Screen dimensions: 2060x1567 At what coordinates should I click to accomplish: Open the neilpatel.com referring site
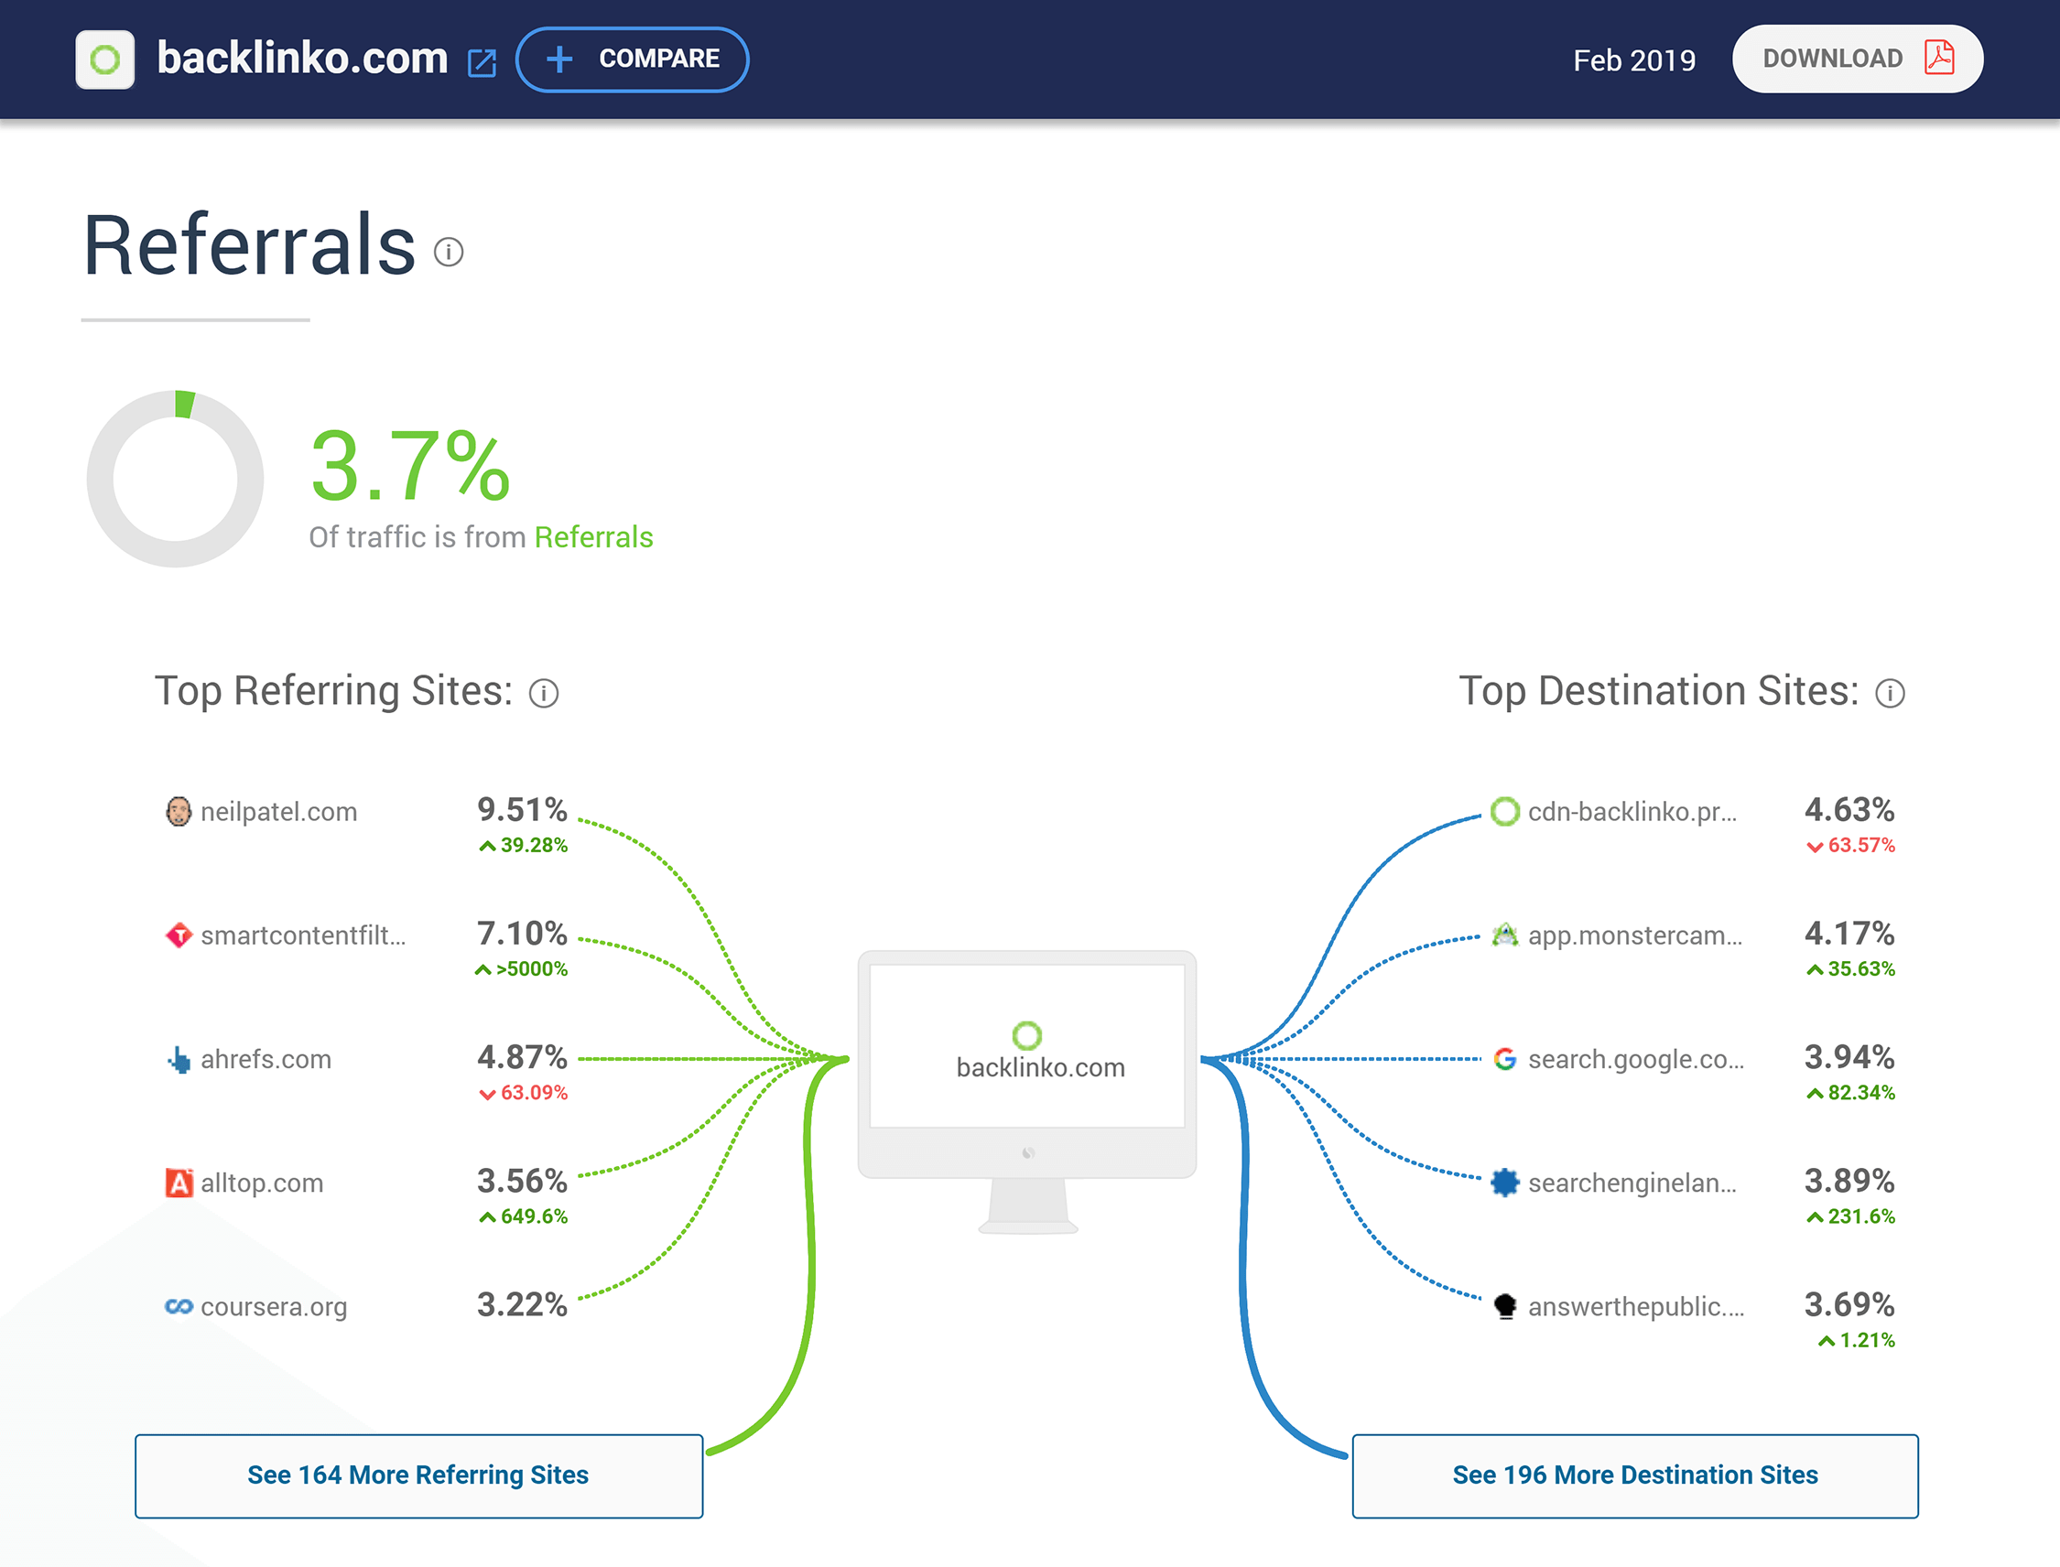(x=279, y=812)
